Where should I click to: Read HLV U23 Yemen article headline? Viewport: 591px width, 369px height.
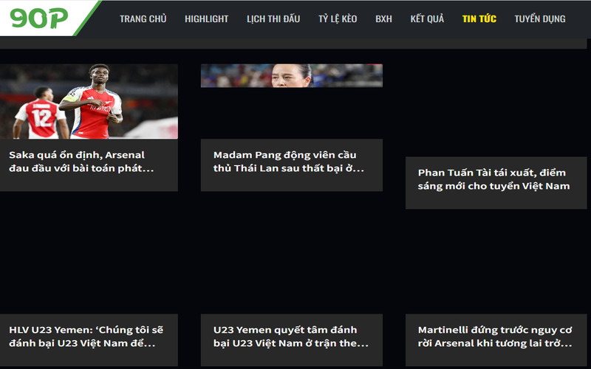click(x=86, y=337)
